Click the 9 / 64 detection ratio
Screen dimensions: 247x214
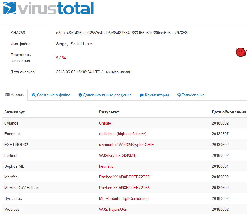[x=61, y=58]
